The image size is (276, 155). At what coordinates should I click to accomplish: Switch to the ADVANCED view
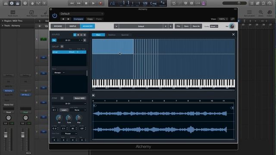pyautogui.click(x=88, y=26)
